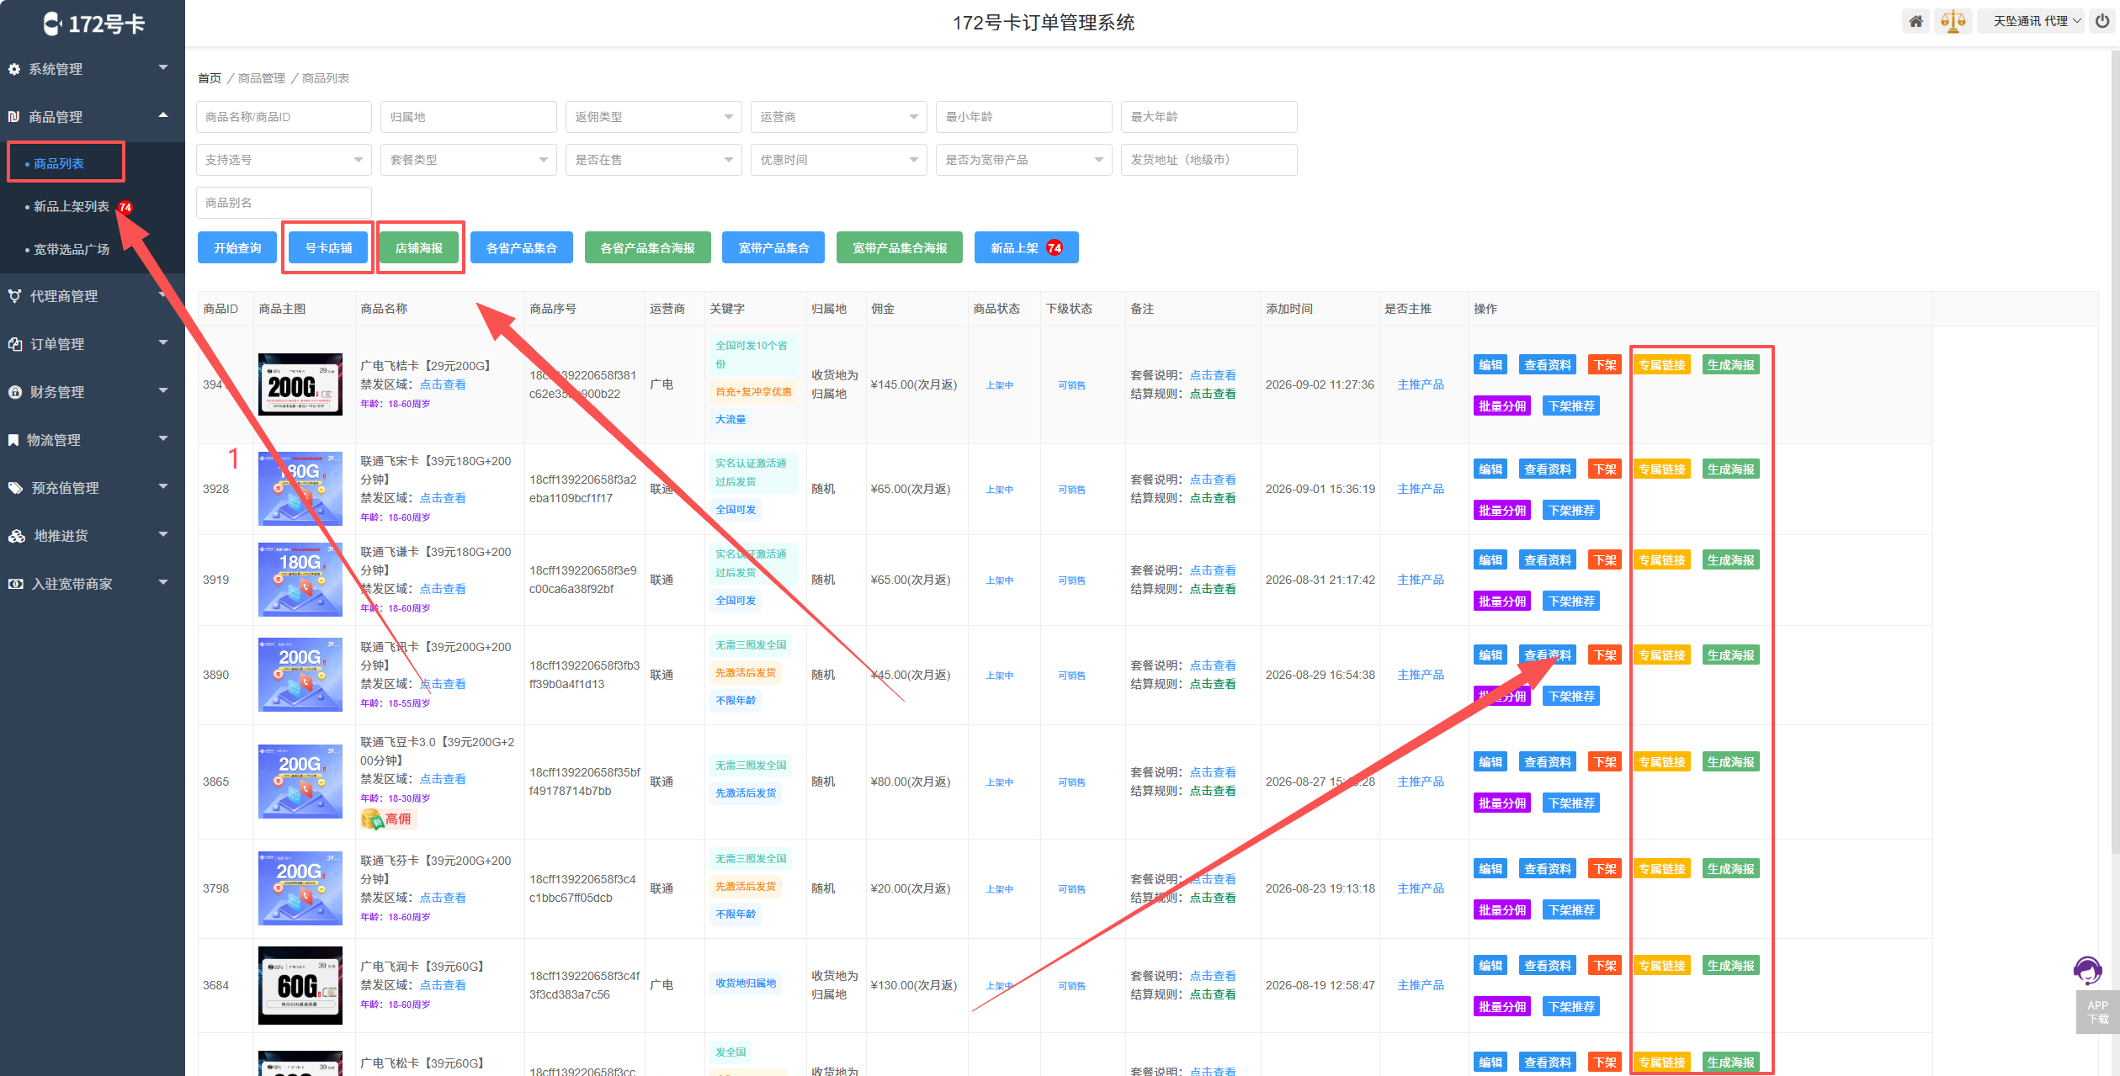Click the home icon in top bar
The height and width of the screenshot is (1076, 2120).
(1915, 21)
